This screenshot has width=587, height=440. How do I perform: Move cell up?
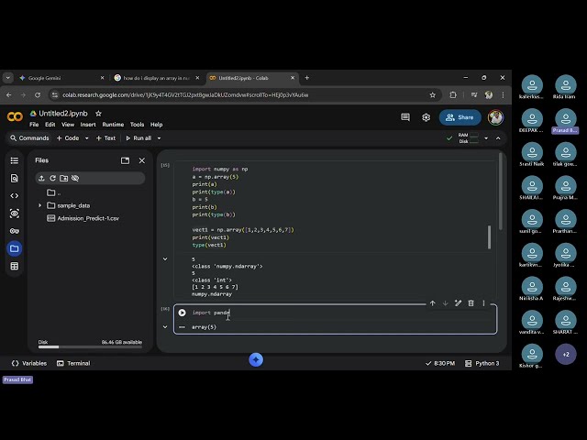pyautogui.click(x=432, y=303)
